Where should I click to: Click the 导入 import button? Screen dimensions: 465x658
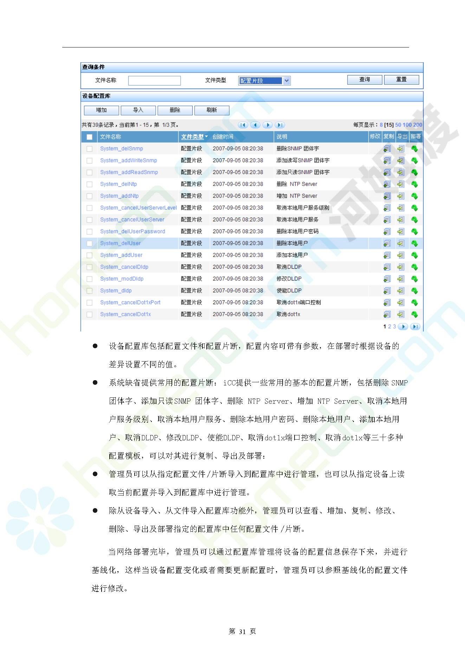click(x=138, y=110)
